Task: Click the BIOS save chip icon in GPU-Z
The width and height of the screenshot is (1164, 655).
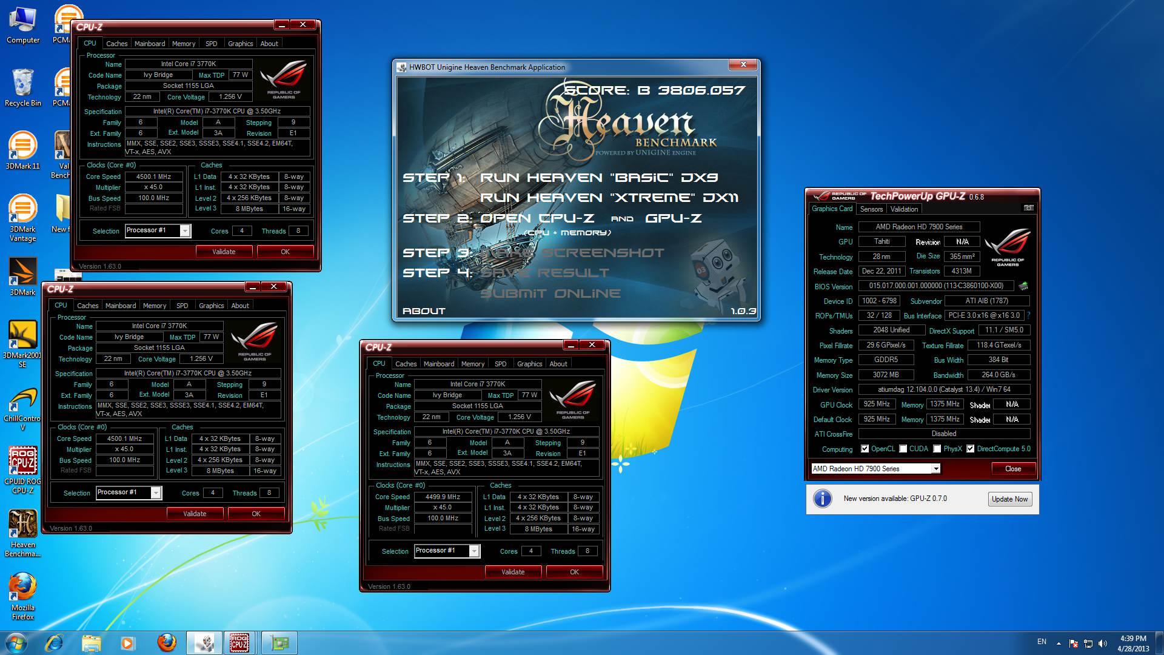Action: pos(1023,286)
